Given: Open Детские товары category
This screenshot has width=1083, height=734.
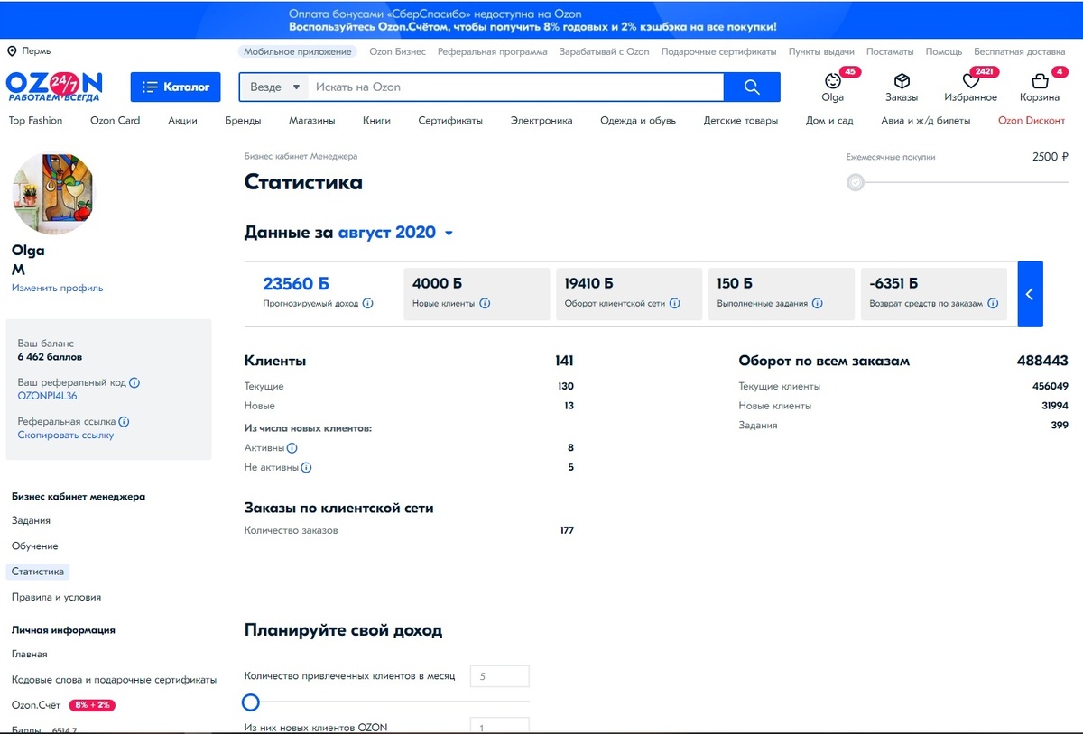Looking at the screenshot, I should [741, 120].
